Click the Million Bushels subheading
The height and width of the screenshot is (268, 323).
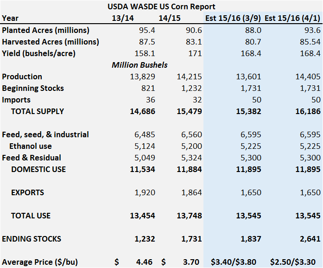(139, 65)
